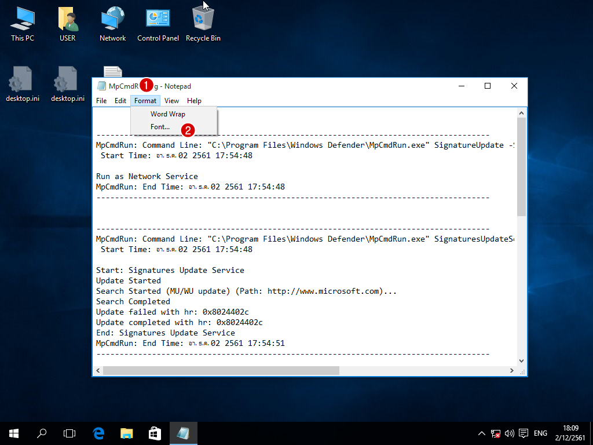Click the volume speaker tray icon
Viewport: 593px width, 445px height.
510,433
